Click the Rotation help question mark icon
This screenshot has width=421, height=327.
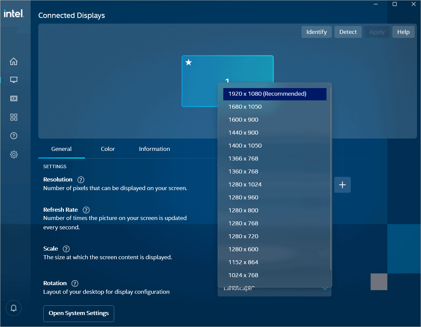pos(75,283)
